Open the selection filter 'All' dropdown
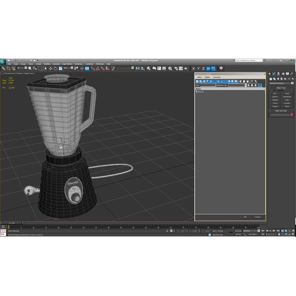The height and width of the screenshot is (296, 296). click(22, 68)
